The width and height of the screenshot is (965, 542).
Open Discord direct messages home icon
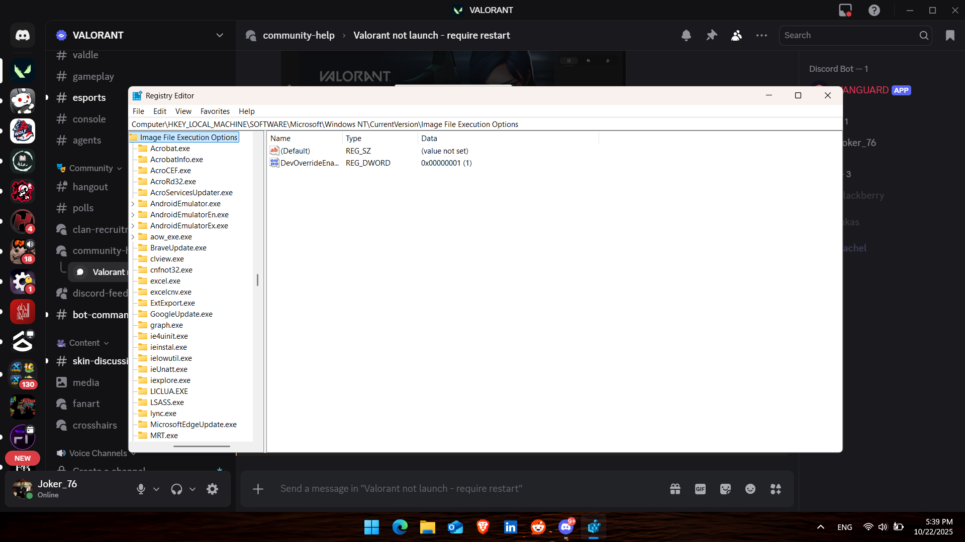tap(23, 36)
